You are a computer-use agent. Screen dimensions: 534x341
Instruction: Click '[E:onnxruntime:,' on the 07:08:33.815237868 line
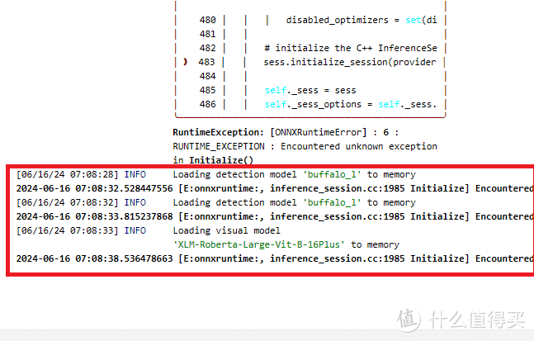(x=221, y=216)
